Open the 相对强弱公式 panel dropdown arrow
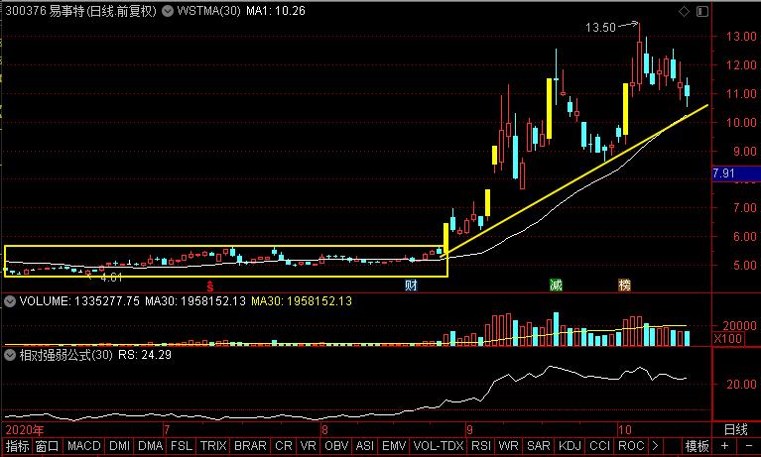 9,355
